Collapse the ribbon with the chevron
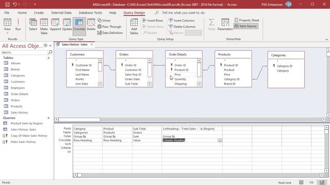The width and height of the screenshot is (330, 185). click(326, 39)
